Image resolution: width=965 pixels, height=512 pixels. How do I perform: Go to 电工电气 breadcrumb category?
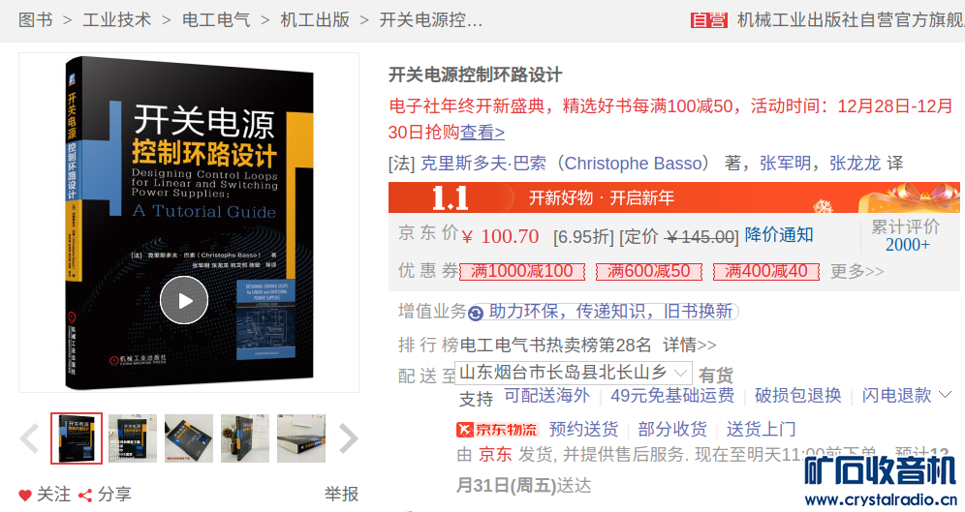[216, 20]
